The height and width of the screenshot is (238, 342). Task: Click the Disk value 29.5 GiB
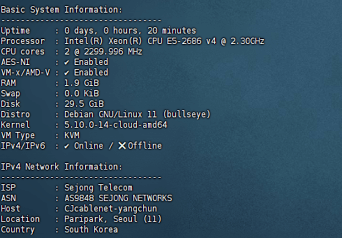coord(84,104)
